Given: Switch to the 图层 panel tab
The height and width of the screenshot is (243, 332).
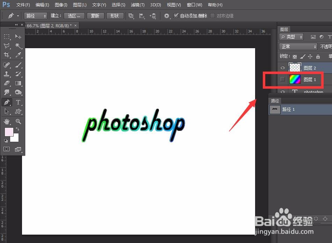Looking at the screenshot, I should tap(284, 29).
